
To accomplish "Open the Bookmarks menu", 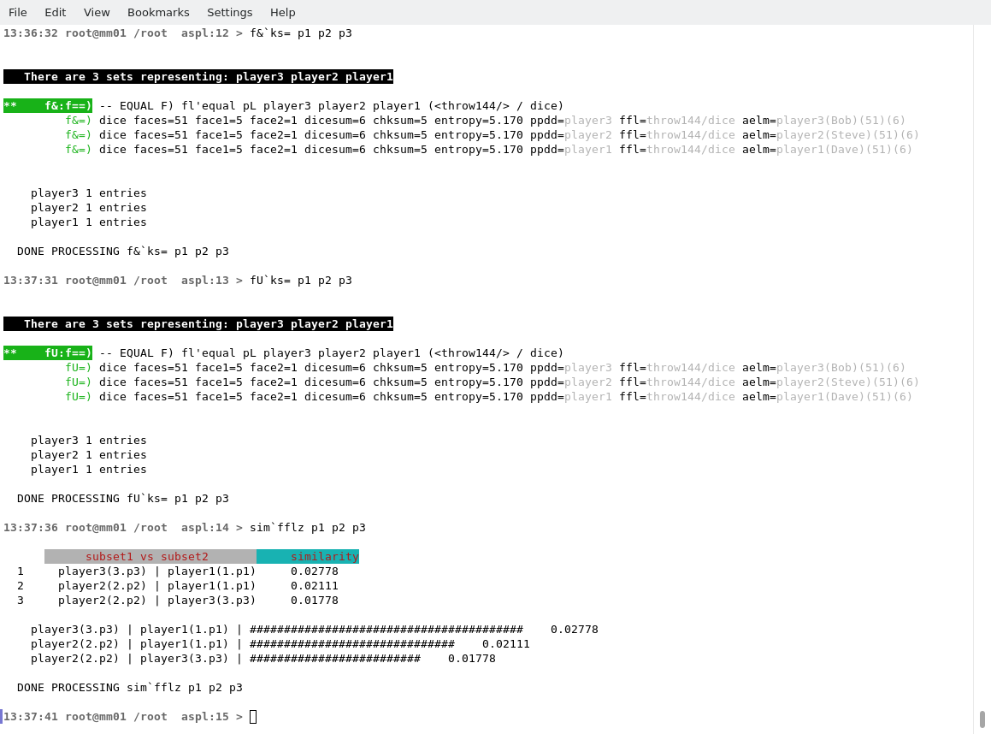I will [x=158, y=12].
